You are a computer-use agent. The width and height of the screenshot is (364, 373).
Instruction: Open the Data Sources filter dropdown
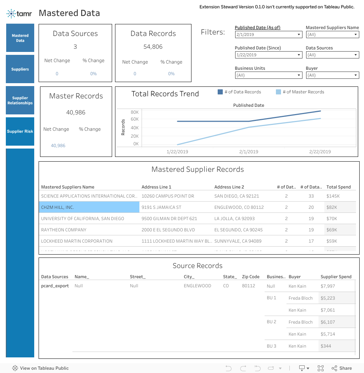pos(332,55)
